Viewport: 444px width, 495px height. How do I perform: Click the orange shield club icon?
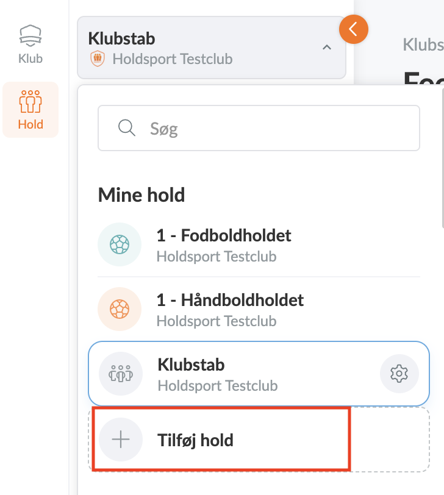pos(97,59)
